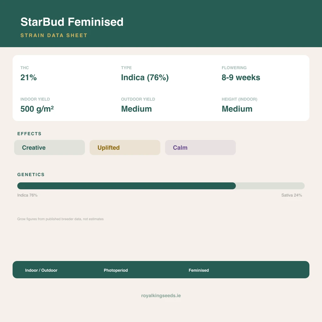Click the Indica (76%) type value
Screen dimensions: 322x322
click(145, 77)
